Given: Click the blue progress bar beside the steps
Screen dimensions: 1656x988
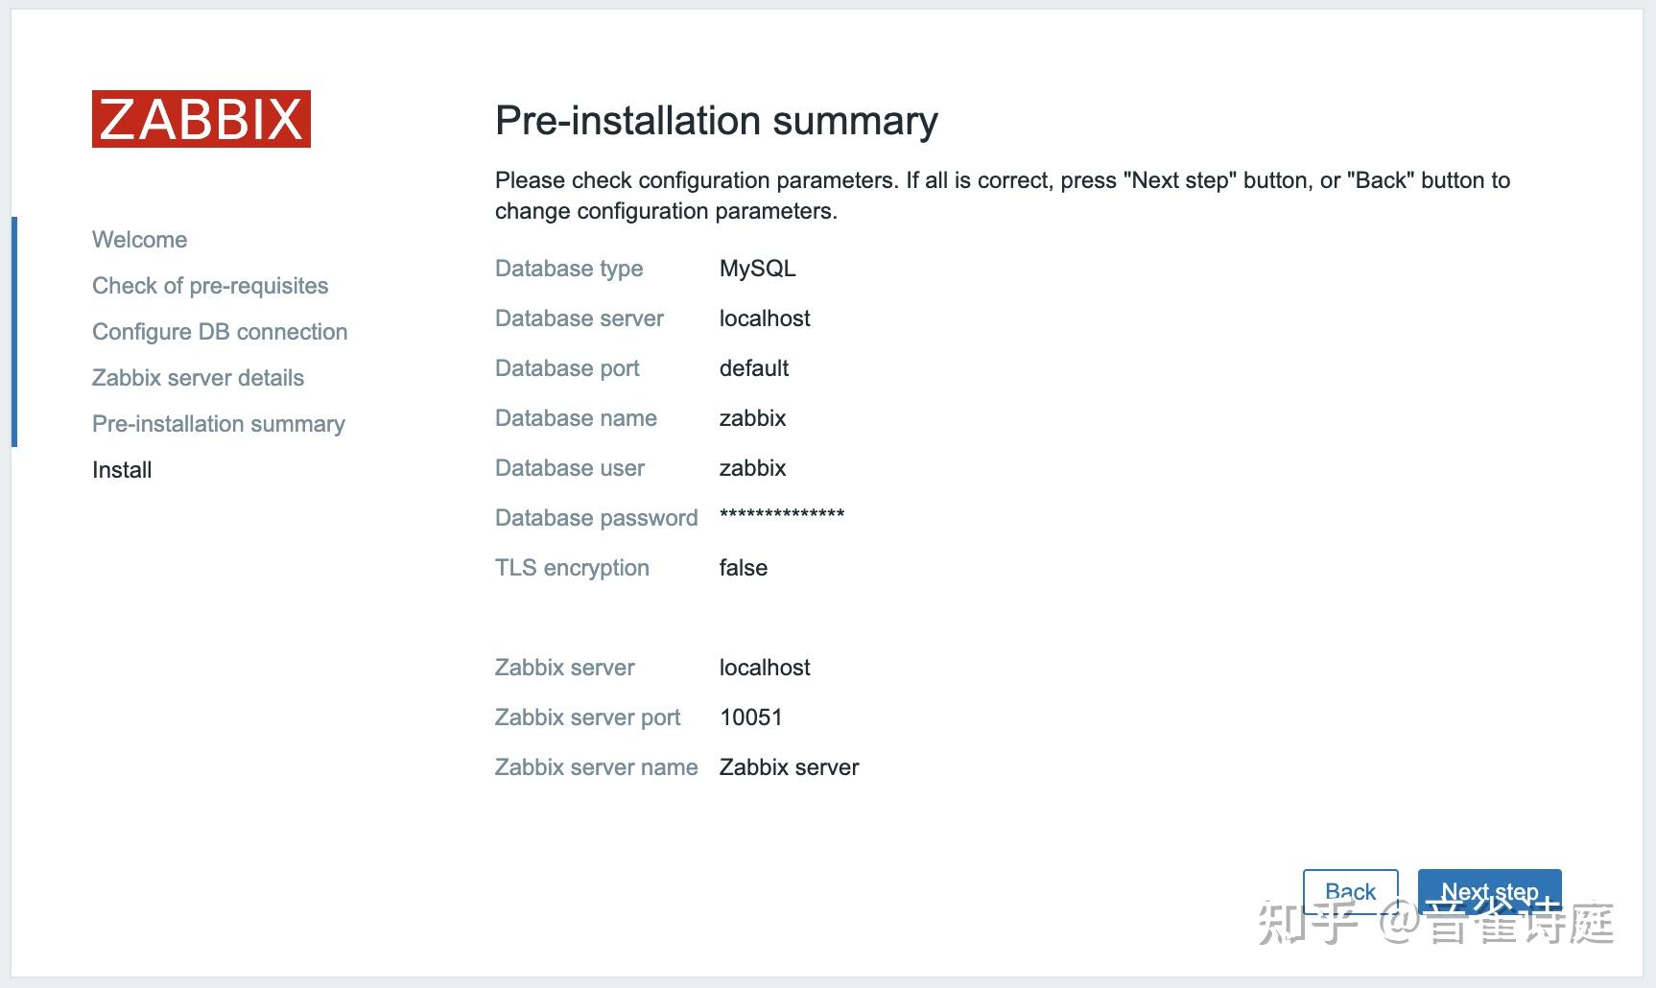Looking at the screenshot, I should 15,331.
